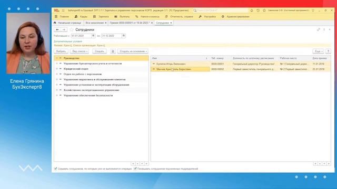Go back with the left arrow button

tap(57, 29)
